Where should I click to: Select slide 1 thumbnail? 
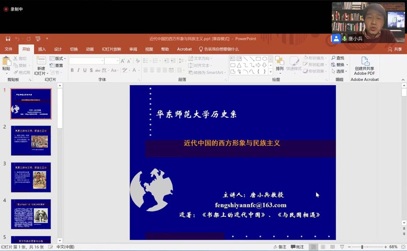coord(31,104)
